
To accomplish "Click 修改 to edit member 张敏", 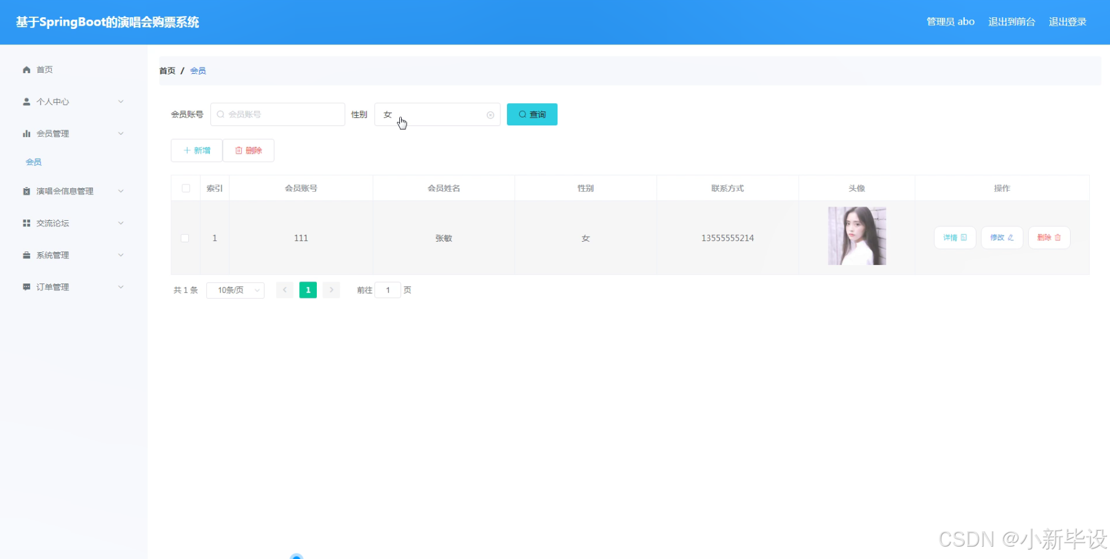I will click(x=1001, y=237).
